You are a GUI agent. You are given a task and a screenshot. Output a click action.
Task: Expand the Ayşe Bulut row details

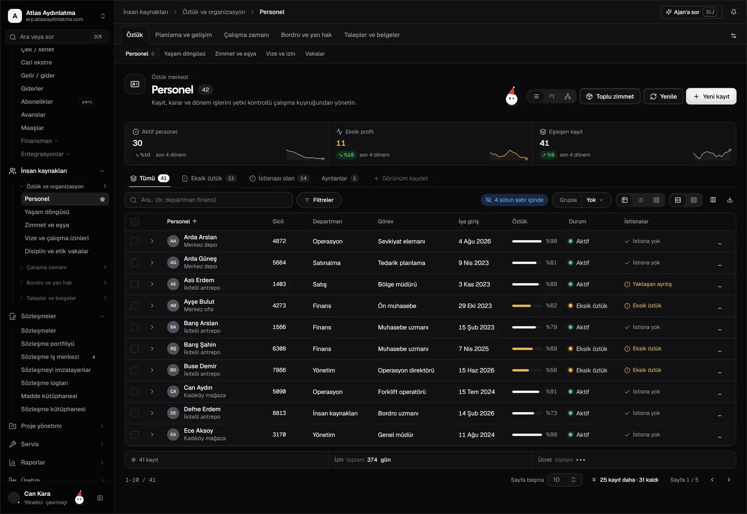click(152, 306)
